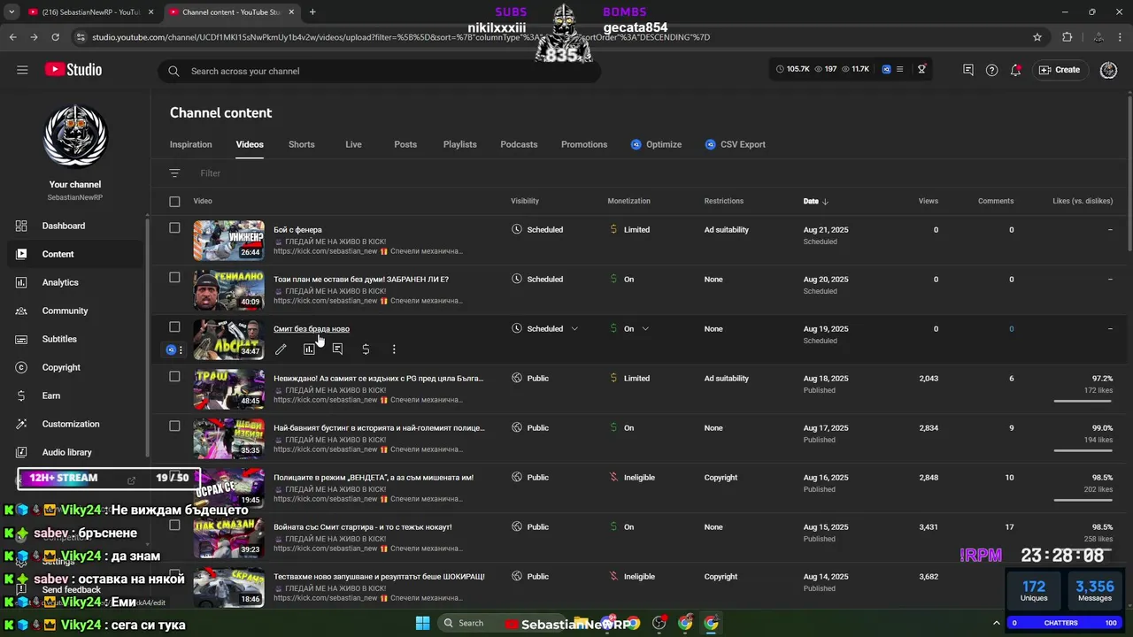Open the Earn dollar icon in sidebar
The width and height of the screenshot is (1133, 637).
point(21,395)
